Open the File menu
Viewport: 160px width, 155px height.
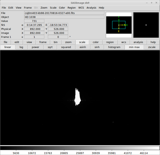(x=4, y=8)
